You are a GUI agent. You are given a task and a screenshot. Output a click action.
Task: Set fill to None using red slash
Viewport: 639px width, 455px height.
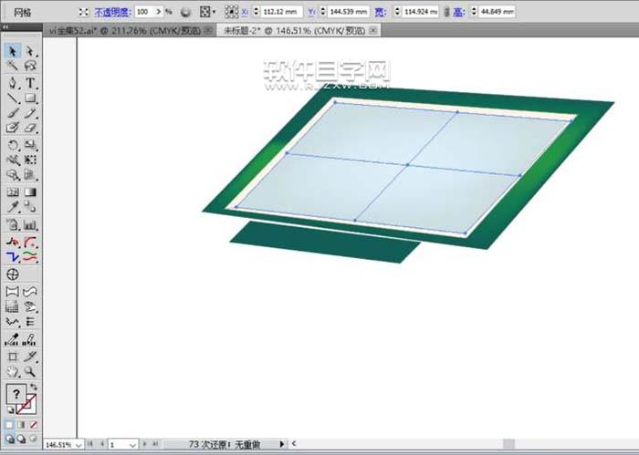33,425
